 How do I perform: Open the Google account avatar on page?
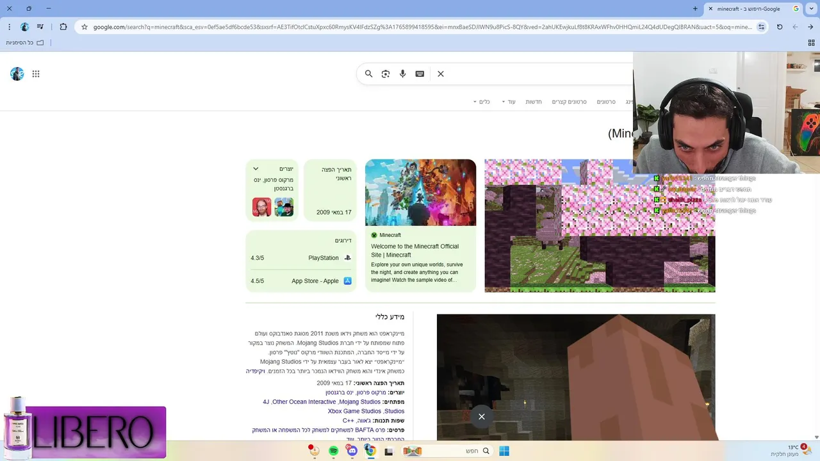coord(17,74)
